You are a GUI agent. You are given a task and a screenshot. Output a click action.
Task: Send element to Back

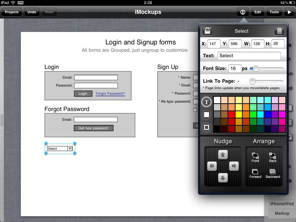tap(273, 158)
